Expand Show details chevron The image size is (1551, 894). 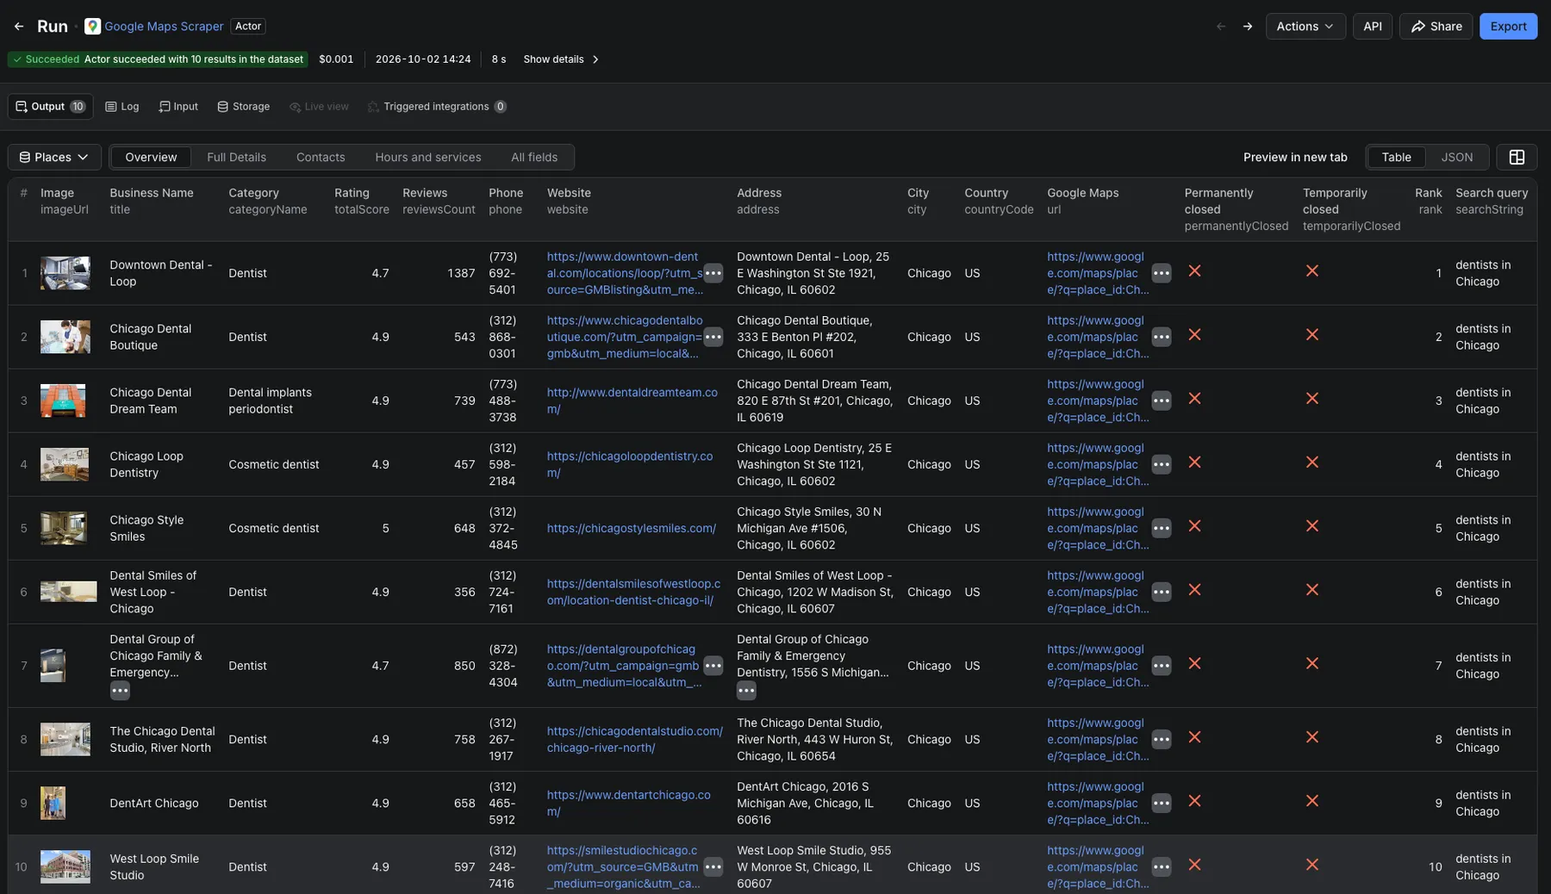[595, 59]
